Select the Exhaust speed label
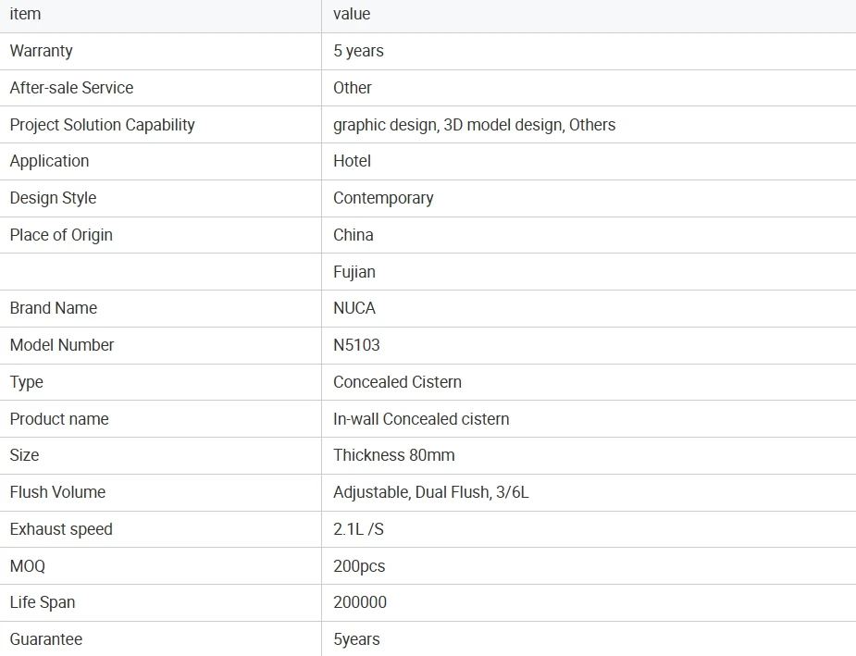The width and height of the screenshot is (856, 656). [x=61, y=529]
